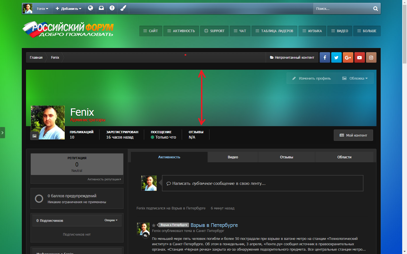Click the public status message field

(x=263, y=183)
